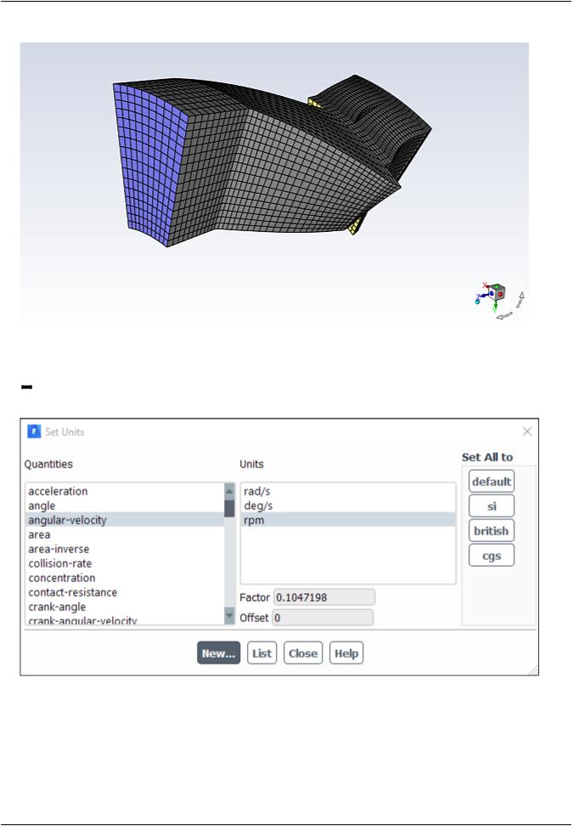Set all units to british
The width and height of the screenshot is (573, 826).
click(492, 530)
